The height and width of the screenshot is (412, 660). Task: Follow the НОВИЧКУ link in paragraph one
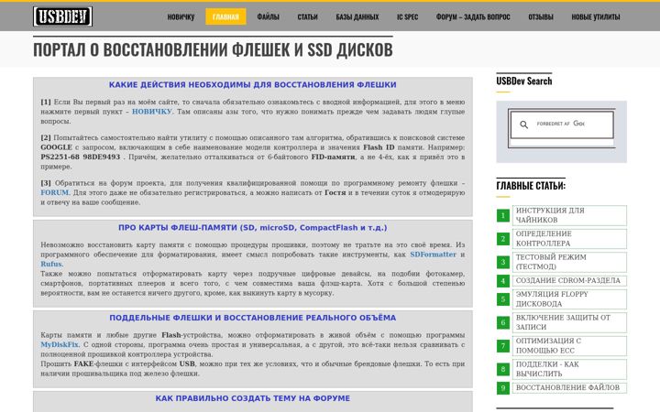point(152,112)
